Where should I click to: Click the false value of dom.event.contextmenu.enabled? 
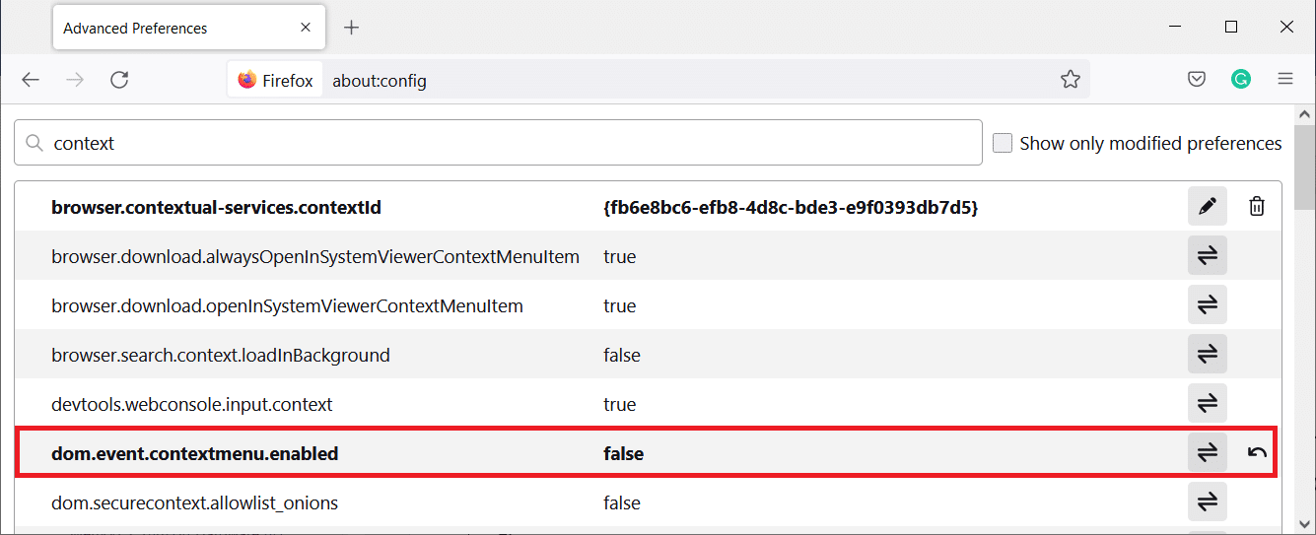(623, 454)
